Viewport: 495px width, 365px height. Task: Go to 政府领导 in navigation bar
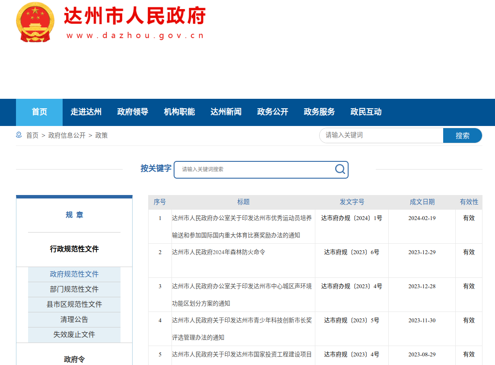(133, 112)
